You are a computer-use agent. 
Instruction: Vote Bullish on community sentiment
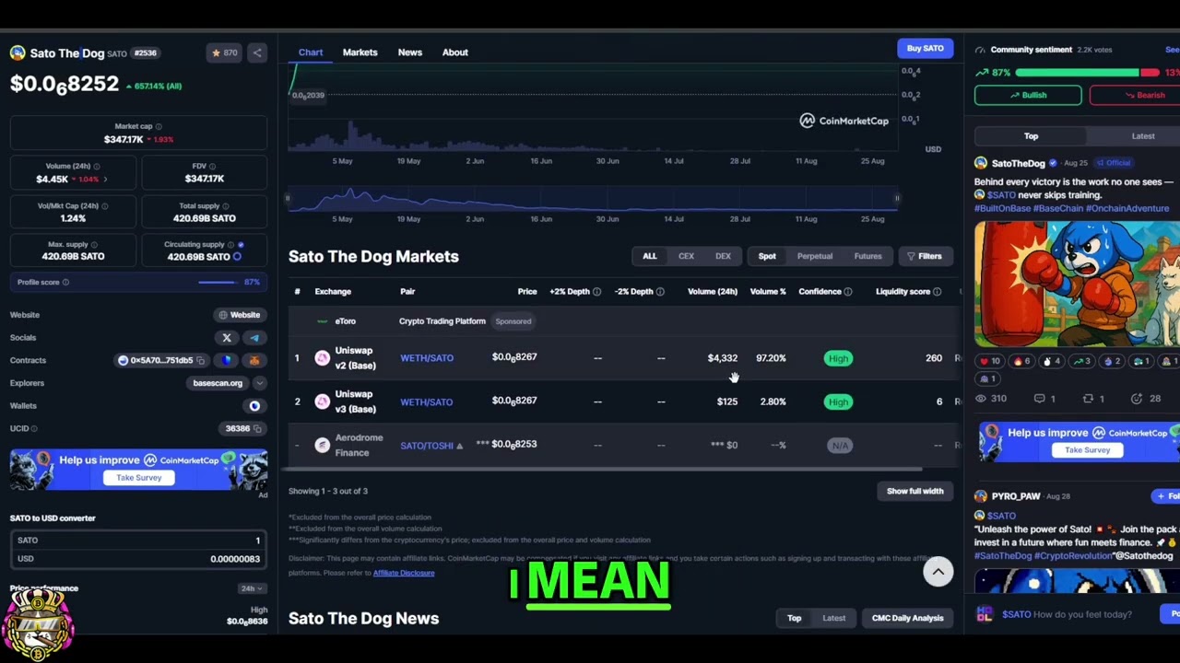click(1028, 95)
